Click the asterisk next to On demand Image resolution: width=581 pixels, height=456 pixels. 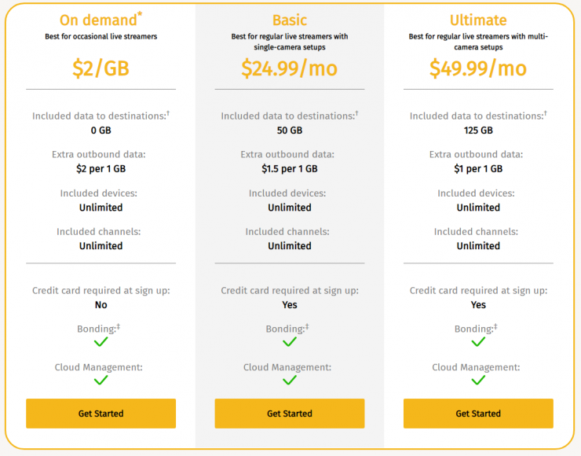coord(138,15)
